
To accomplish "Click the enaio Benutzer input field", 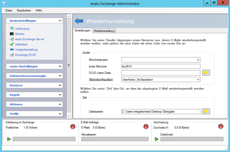I will pyautogui.click(x=161, y=66).
